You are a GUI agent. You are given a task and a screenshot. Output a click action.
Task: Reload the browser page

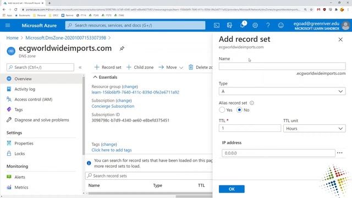point(16,10)
